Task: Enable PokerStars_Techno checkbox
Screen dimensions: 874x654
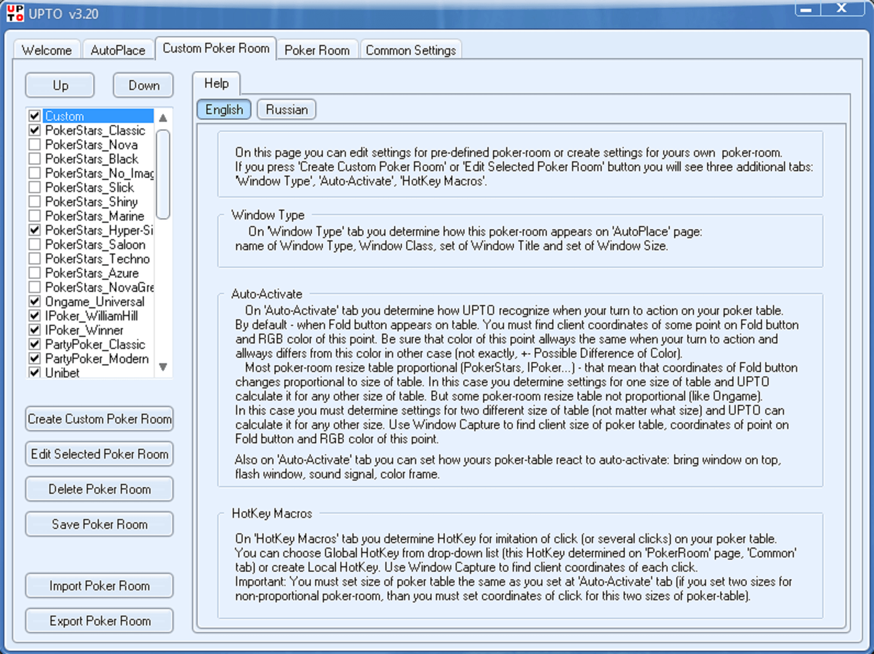Action: 35,258
